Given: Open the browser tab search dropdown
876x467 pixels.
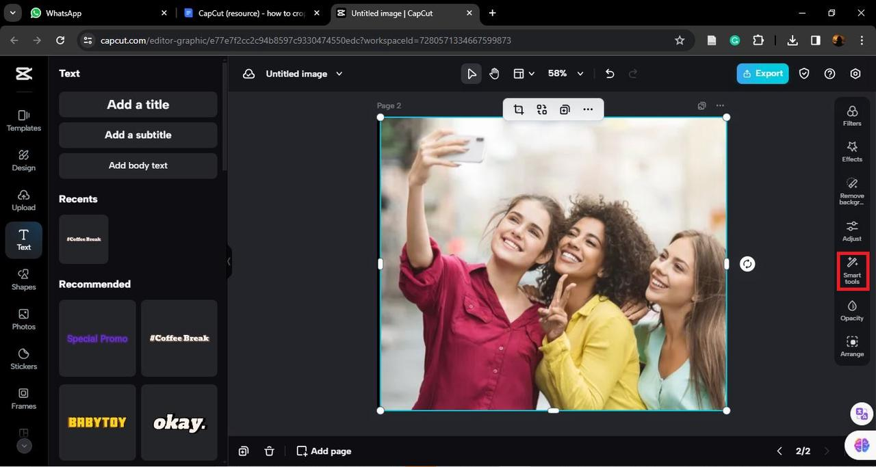Looking at the screenshot, I should point(12,13).
